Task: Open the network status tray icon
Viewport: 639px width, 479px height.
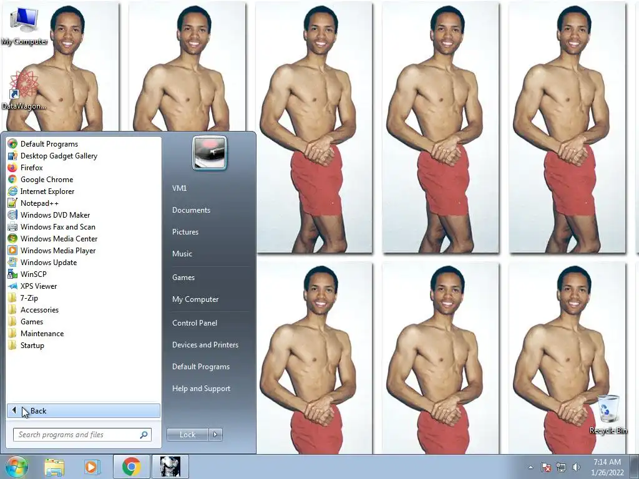Action: (561, 467)
